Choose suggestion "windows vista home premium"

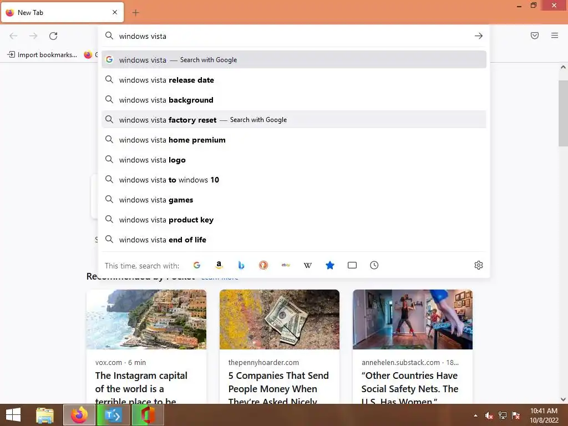[x=294, y=139]
